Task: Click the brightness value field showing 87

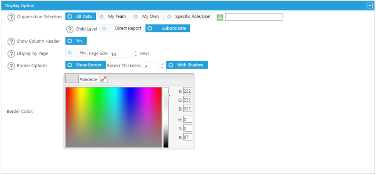Action: click(188, 137)
